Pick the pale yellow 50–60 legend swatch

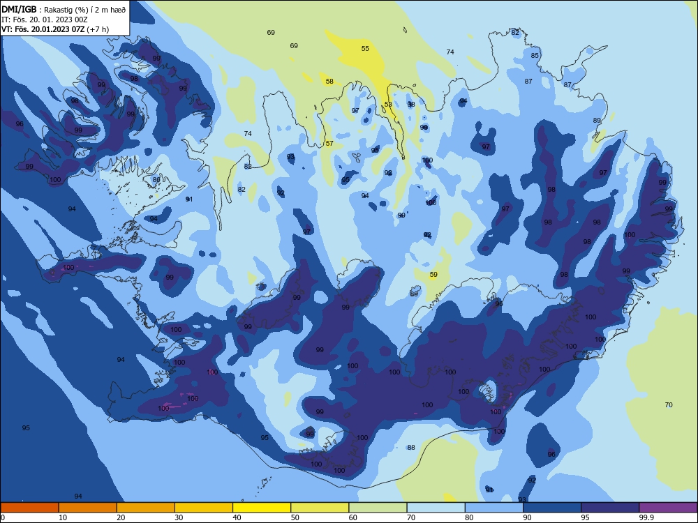coord(320,508)
